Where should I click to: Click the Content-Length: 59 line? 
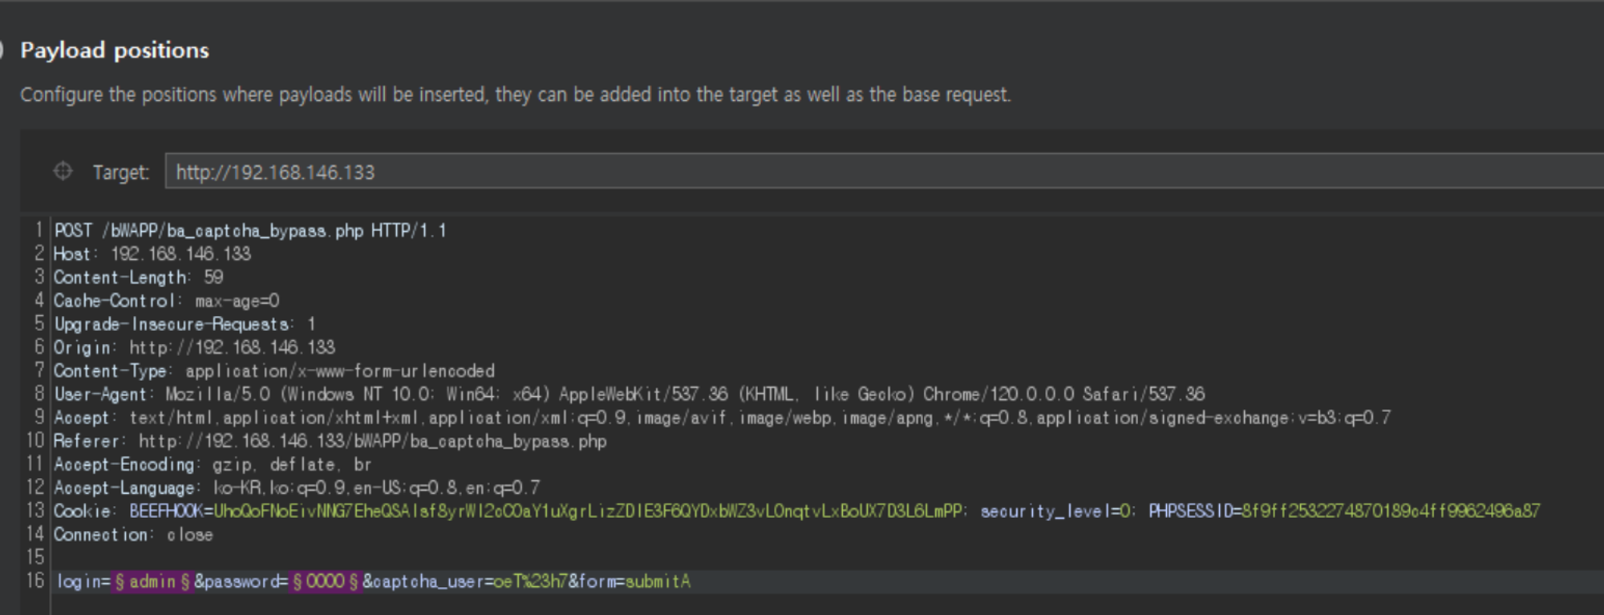139,277
